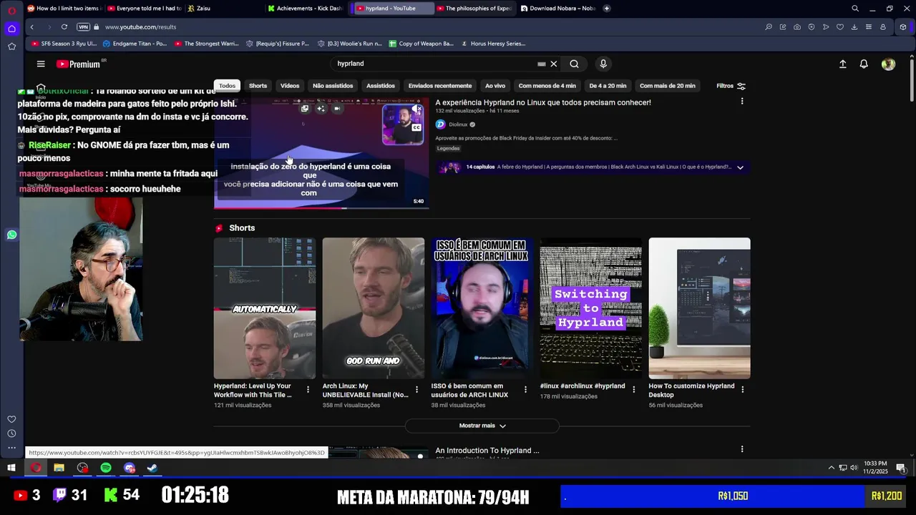Open the ISSO é bem comum ARCH LINUX short

tap(482, 308)
